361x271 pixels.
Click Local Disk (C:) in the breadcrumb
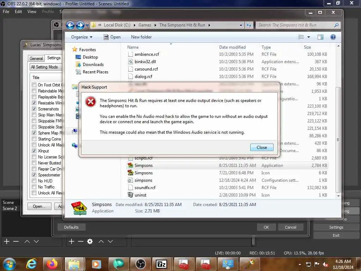117,25
